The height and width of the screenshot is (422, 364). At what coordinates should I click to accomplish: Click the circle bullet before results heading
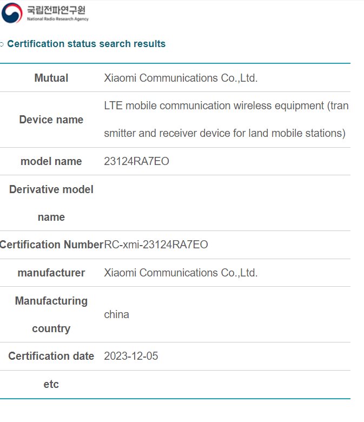tap(2, 44)
